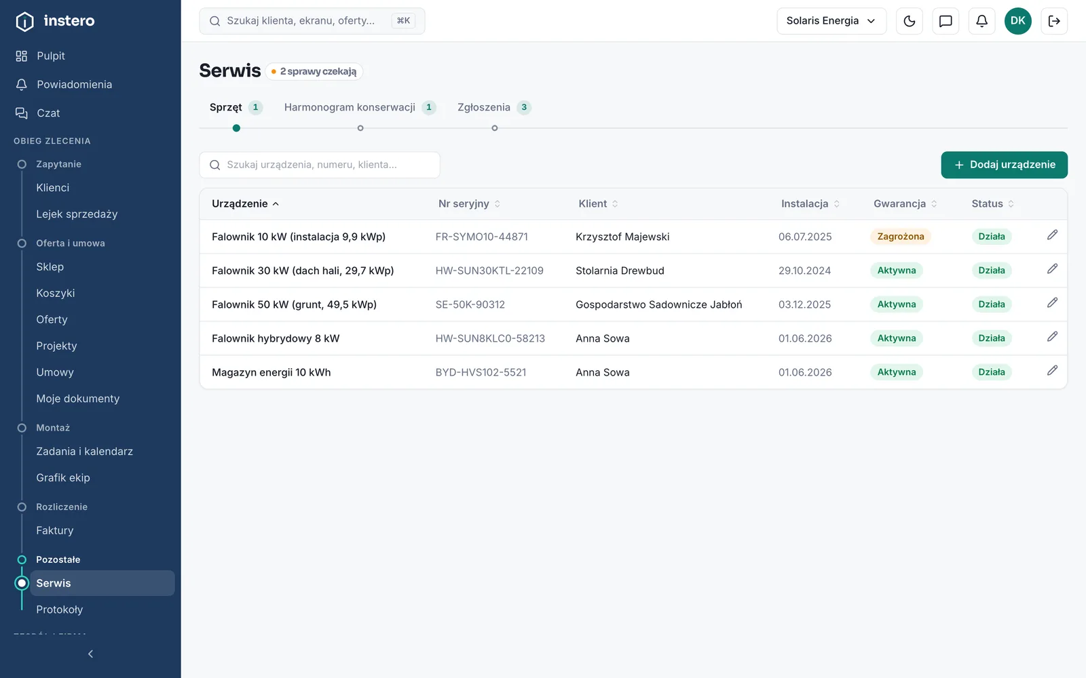Sort table by Gwarancja column
This screenshot has height=678, width=1086.
click(905, 203)
